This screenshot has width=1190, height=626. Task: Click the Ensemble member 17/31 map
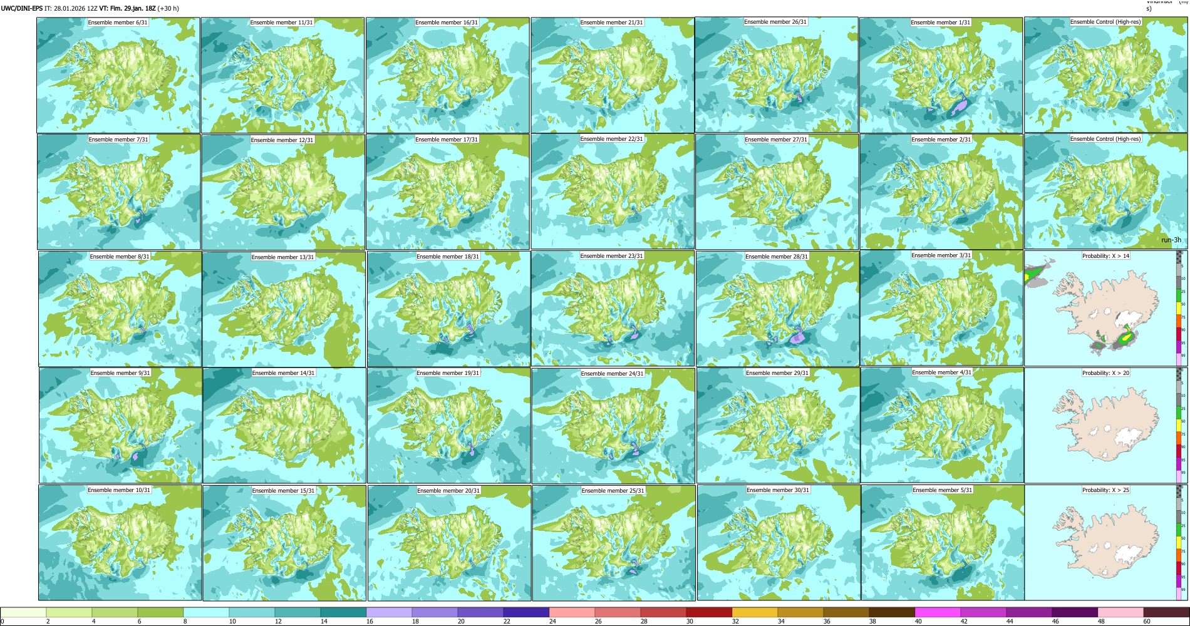[x=448, y=192]
